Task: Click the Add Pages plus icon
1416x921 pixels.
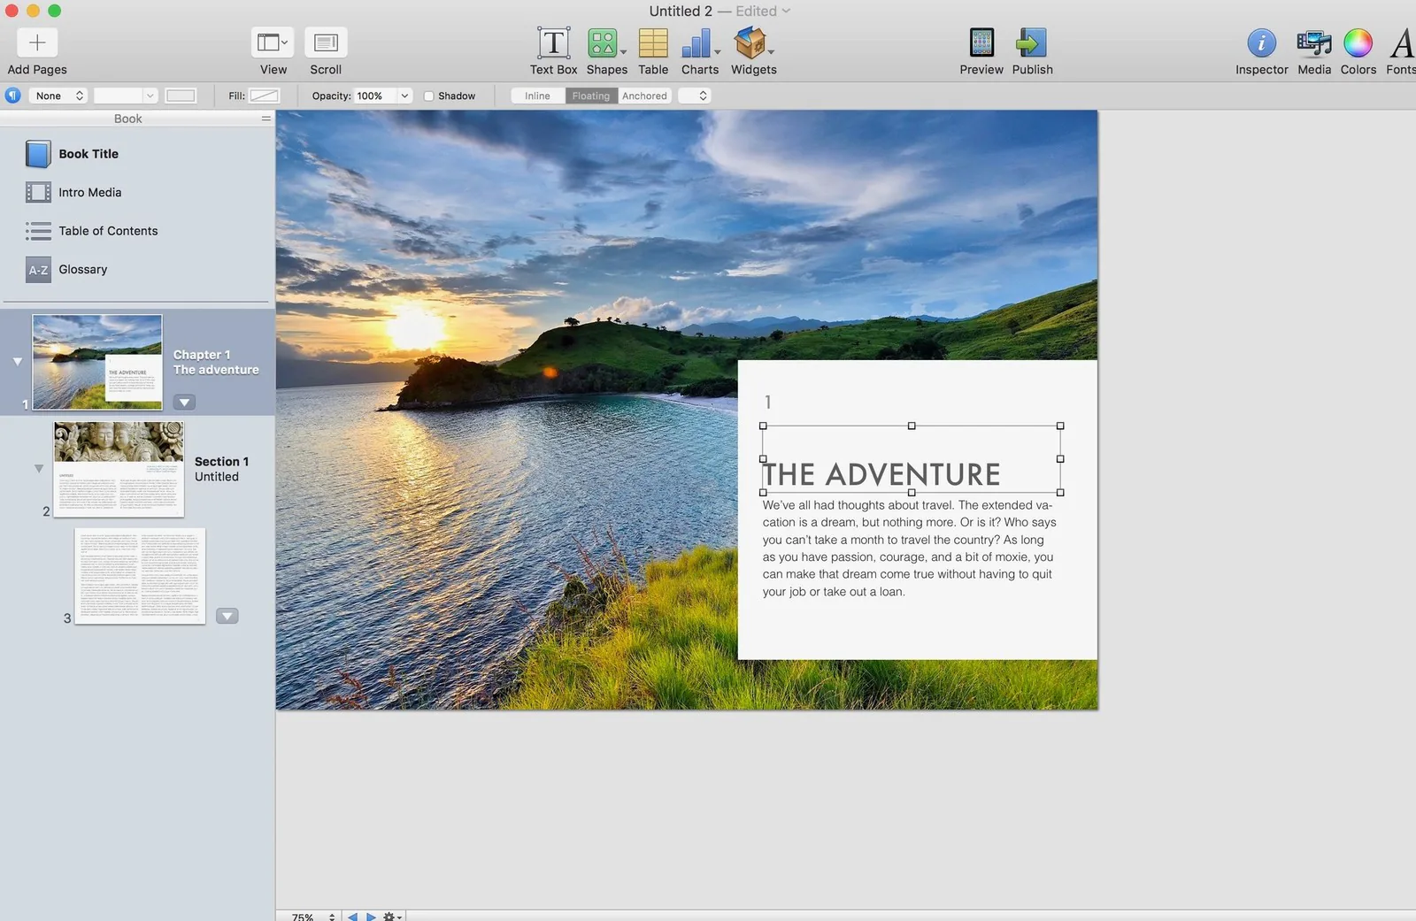Action: 37,42
